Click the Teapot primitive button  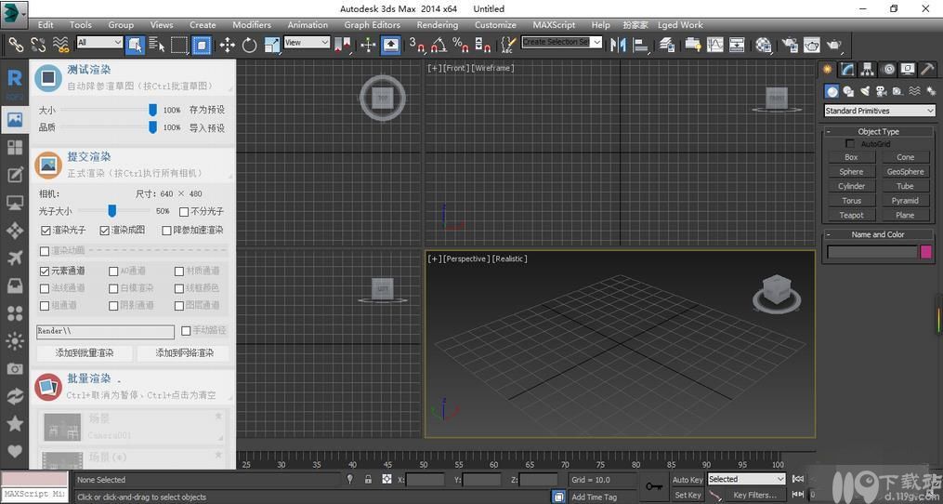[852, 215]
